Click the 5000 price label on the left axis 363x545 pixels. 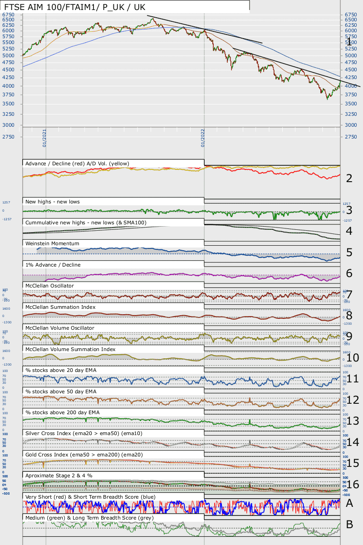pyautogui.click(x=8, y=55)
